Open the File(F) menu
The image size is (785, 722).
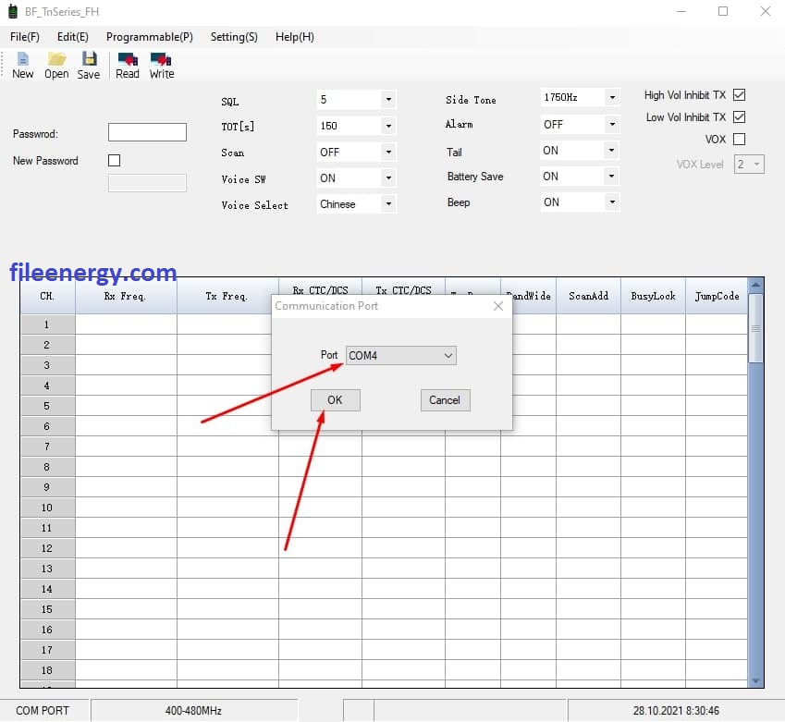25,37
